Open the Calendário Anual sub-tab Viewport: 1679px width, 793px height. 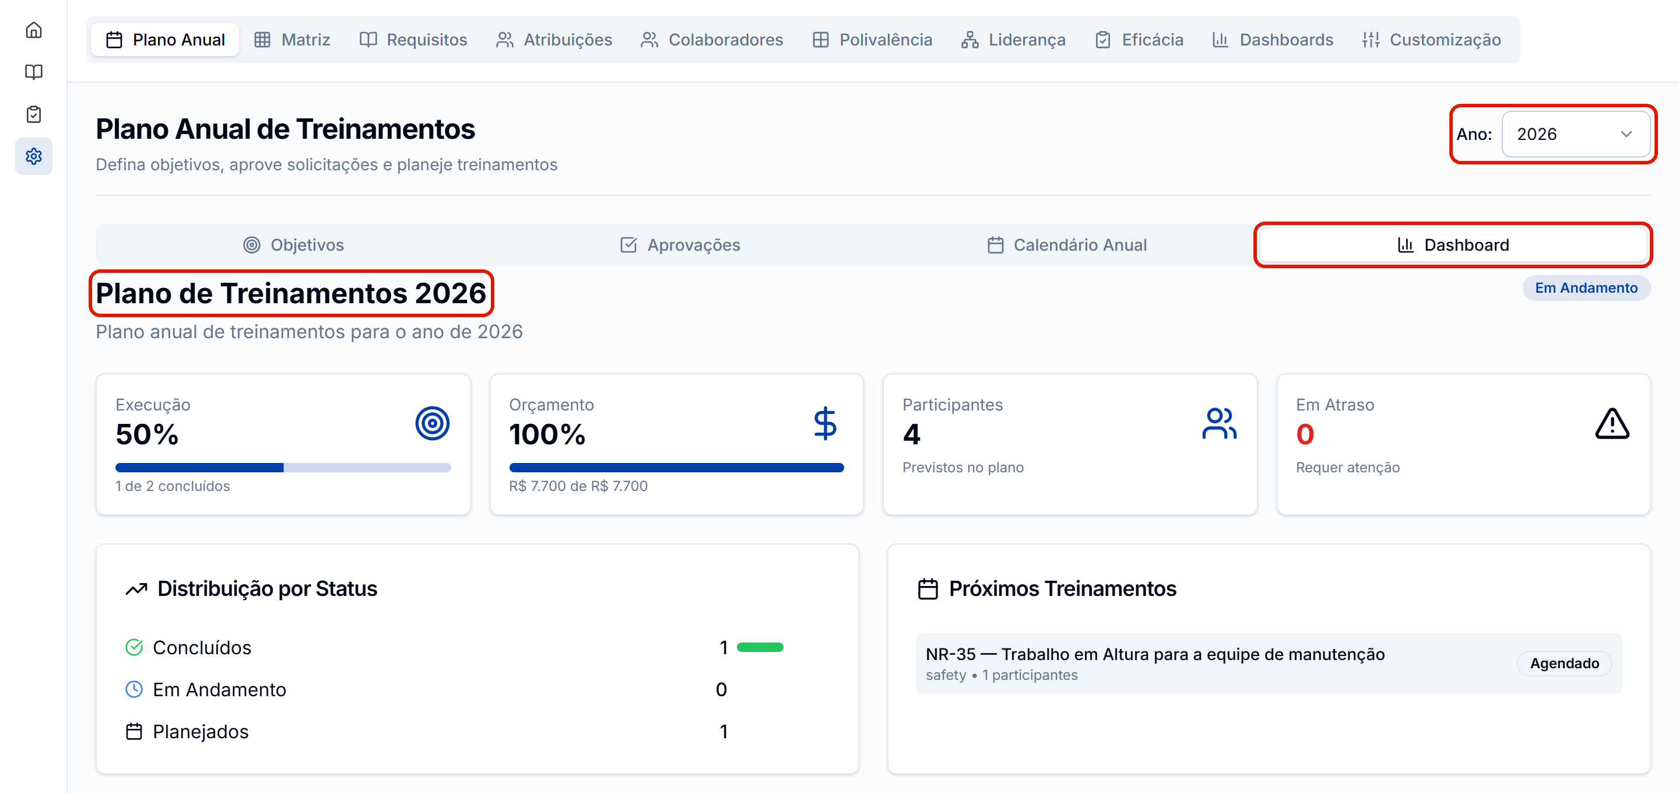(1067, 245)
